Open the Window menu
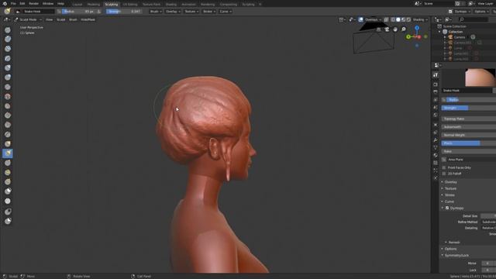Viewport: 496px width, 279px height. [48, 4]
